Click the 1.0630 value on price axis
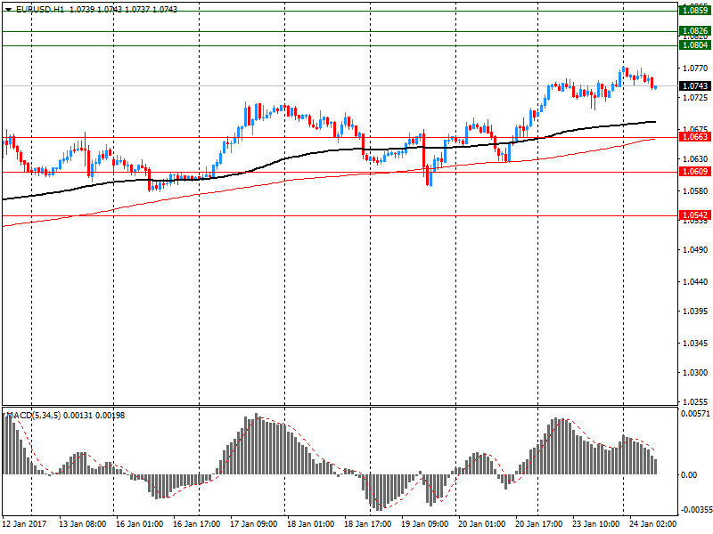Viewport: 713px width, 534px height. pos(695,159)
